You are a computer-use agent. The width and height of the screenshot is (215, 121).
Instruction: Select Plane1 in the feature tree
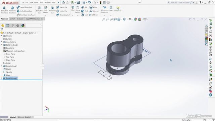[x=7, y=75]
